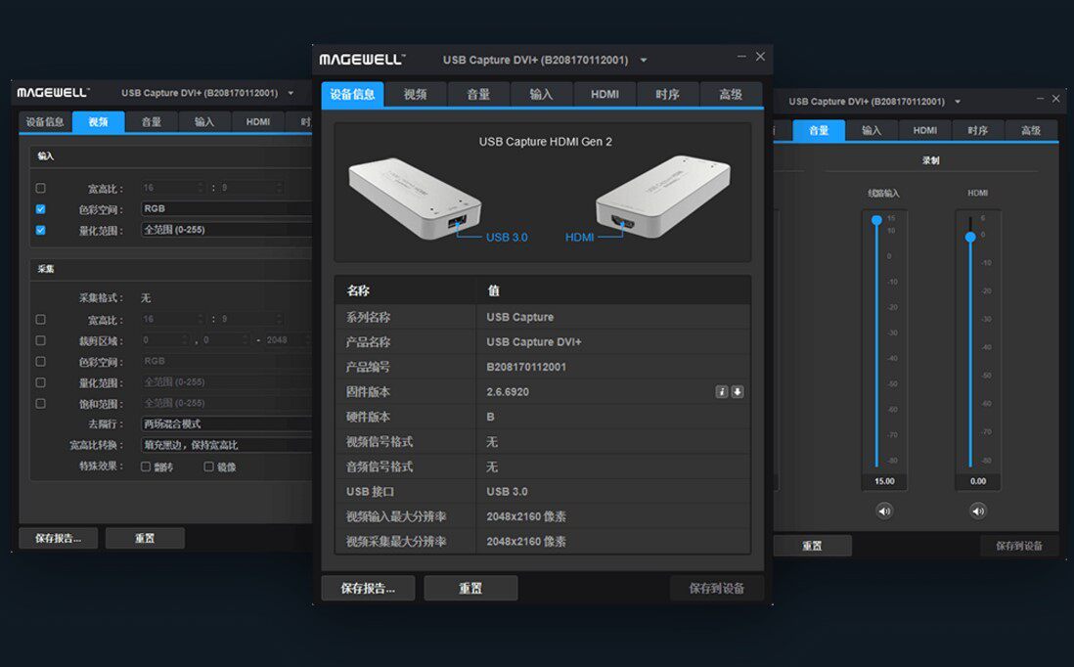Click the HDMI volume slider handle
Viewport: 1074px width, 667px height.
pos(970,237)
